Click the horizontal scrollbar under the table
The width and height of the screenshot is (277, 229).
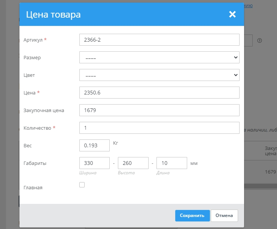click(260, 186)
